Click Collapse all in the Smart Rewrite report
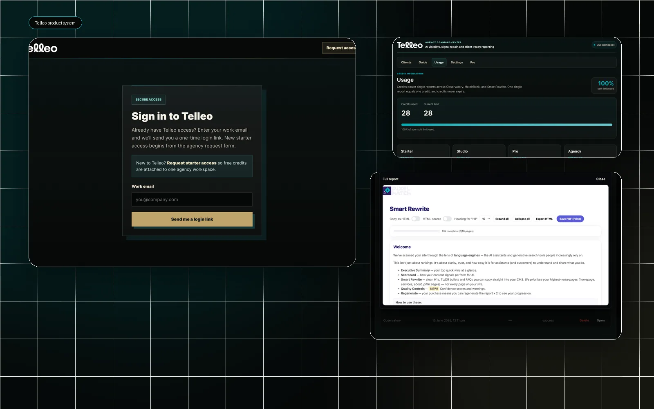 point(522,219)
